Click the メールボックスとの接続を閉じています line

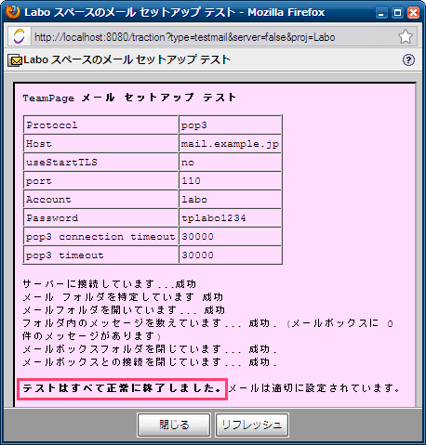150,362
